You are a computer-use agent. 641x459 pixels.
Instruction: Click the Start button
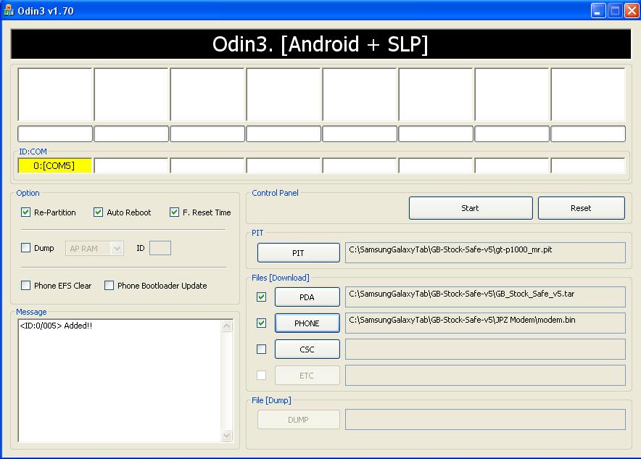pos(471,208)
